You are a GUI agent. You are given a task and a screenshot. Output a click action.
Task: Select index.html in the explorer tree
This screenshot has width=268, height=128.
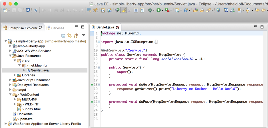[x=33, y=109]
